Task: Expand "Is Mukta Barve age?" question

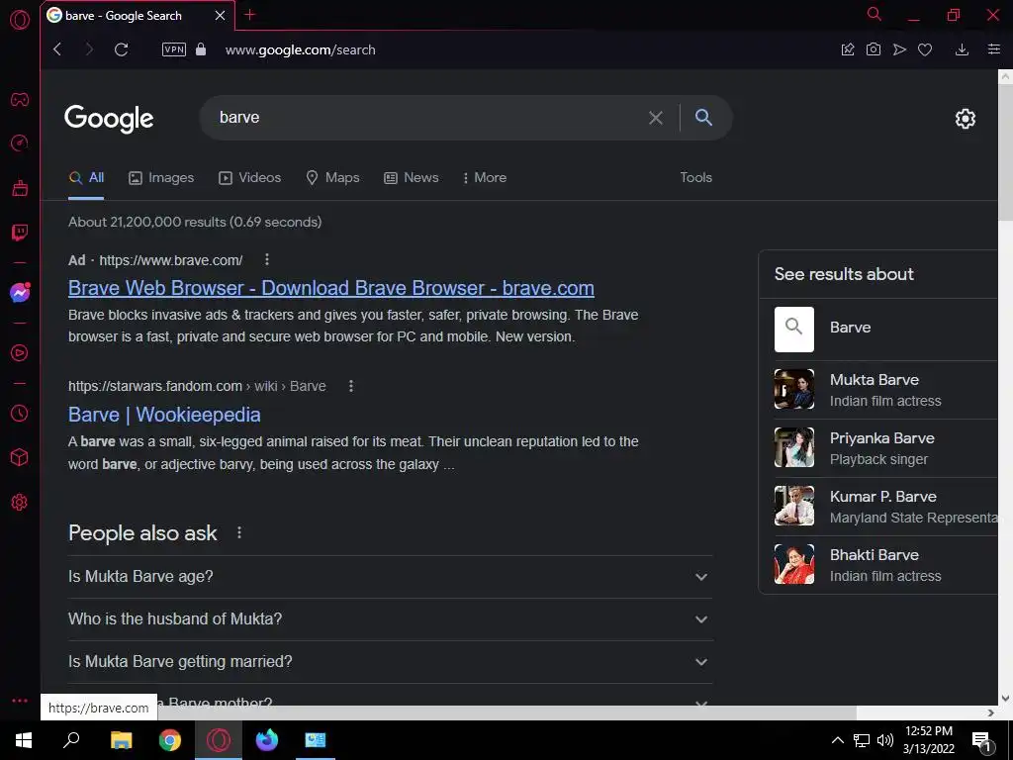Action: [390, 577]
